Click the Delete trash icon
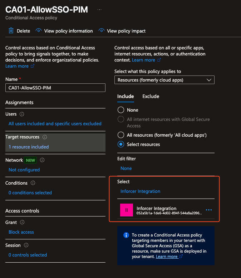The height and width of the screenshot is (278, 241). (x=11, y=31)
